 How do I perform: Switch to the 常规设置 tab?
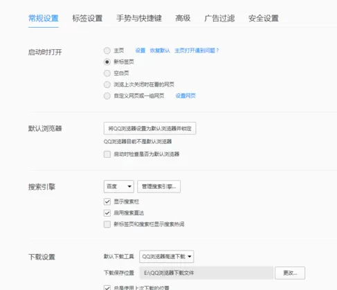pyautogui.click(x=44, y=18)
